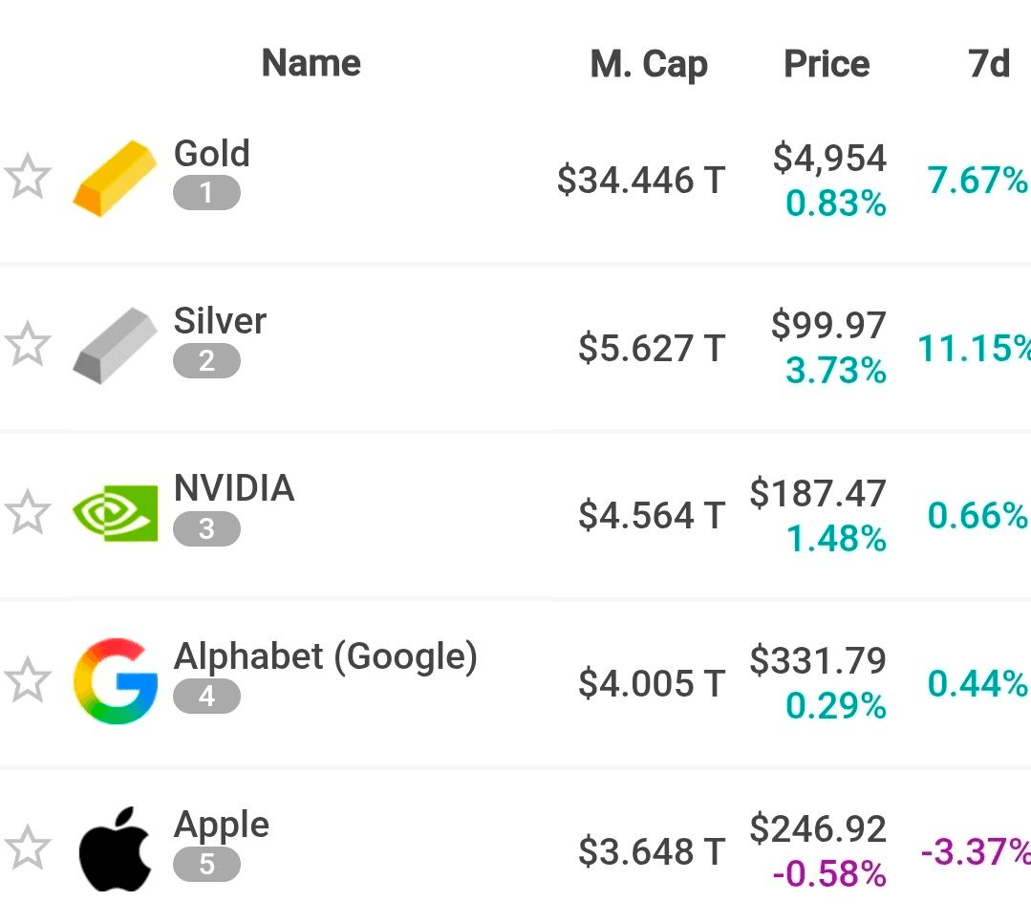Viewport: 1031px width, 923px height.
Task: Click the black Apple logo
Action: [116, 849]
